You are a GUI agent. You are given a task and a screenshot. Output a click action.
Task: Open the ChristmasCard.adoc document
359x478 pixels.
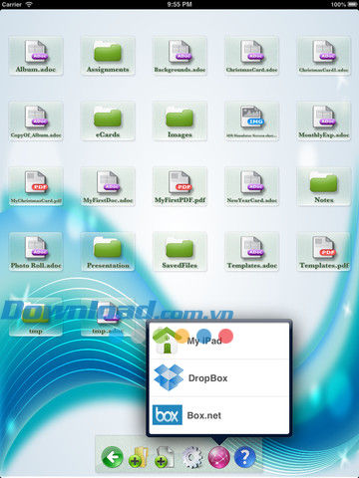pyautogui.click(x=251, y=56)
